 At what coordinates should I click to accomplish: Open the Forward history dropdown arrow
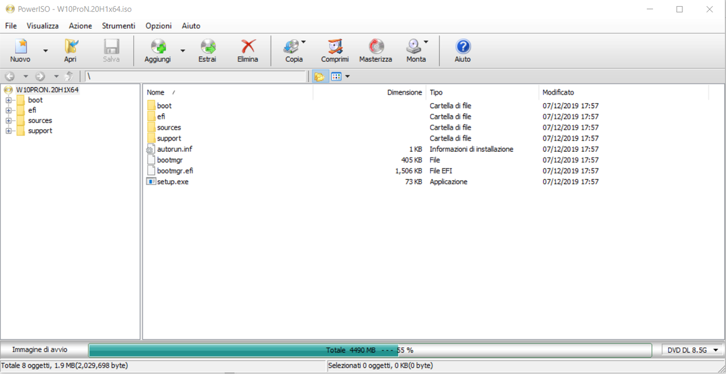tap(56, 76)
